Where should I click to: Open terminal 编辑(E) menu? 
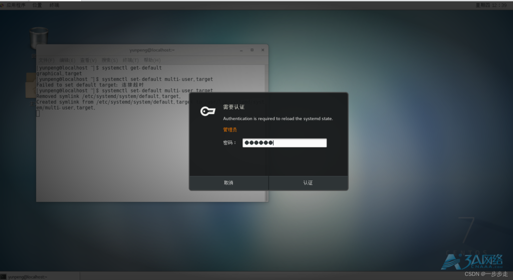click(x=67, y=60)
